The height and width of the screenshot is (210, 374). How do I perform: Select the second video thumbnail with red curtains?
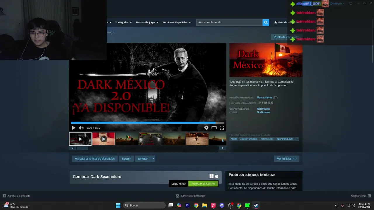[x=104, y=139]
